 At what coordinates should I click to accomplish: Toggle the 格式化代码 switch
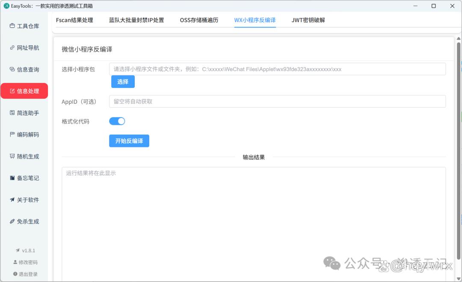117,121
